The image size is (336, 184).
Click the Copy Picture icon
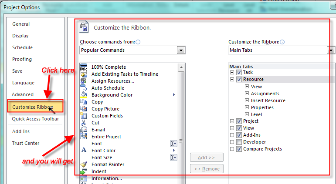pyautogui.click(x=84, y=109)
